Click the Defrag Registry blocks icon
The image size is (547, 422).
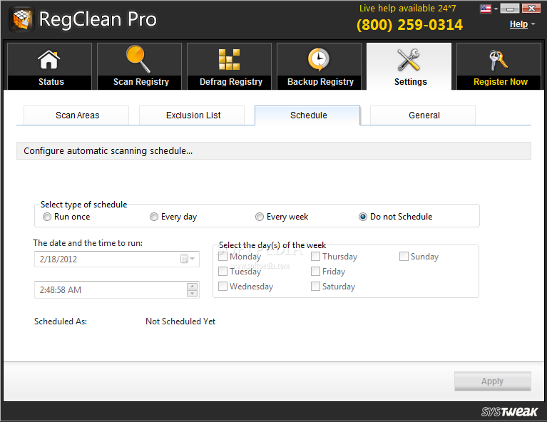[229, 59]
